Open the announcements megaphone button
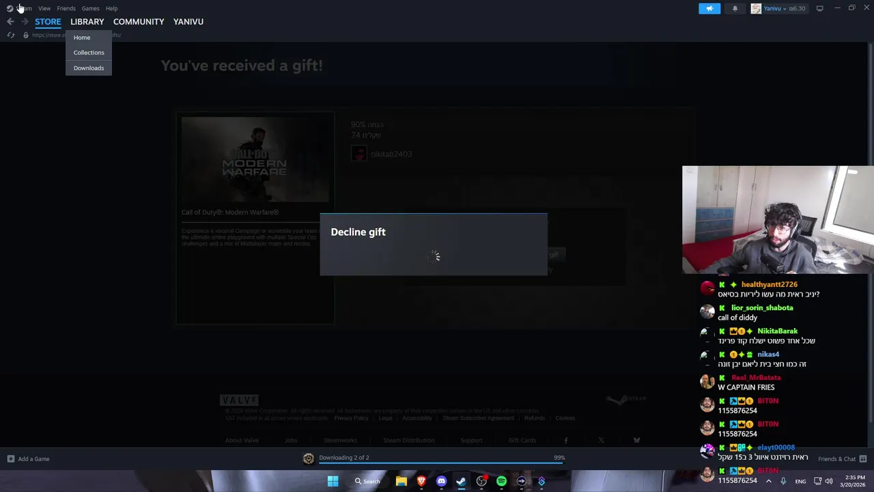This screenshot has width=874, height=492. 709,8
